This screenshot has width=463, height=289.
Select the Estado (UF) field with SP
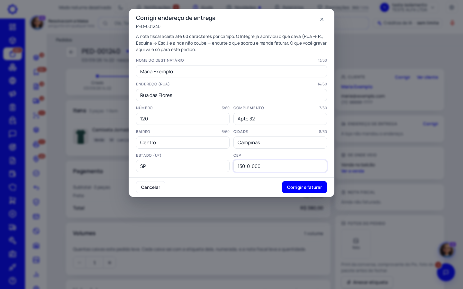point(183,166)
